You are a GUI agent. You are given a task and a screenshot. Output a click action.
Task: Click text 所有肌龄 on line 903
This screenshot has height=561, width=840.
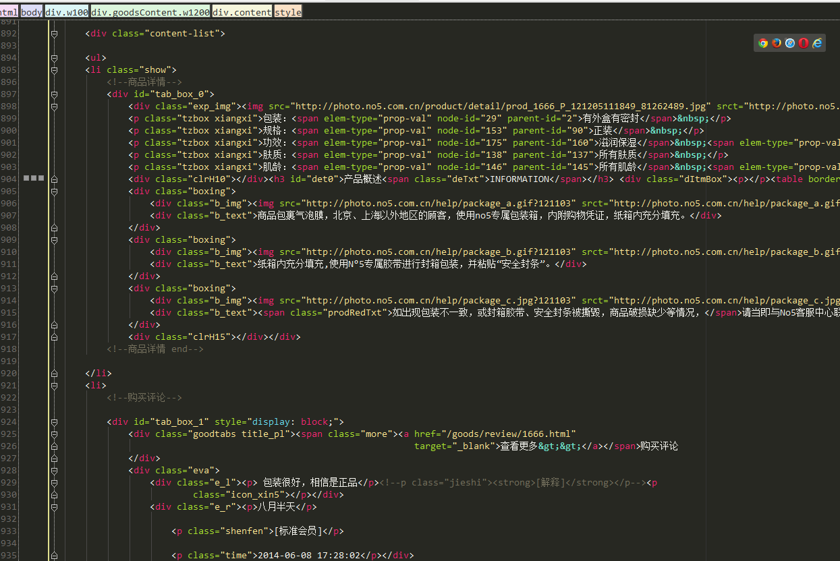point(617,167)
